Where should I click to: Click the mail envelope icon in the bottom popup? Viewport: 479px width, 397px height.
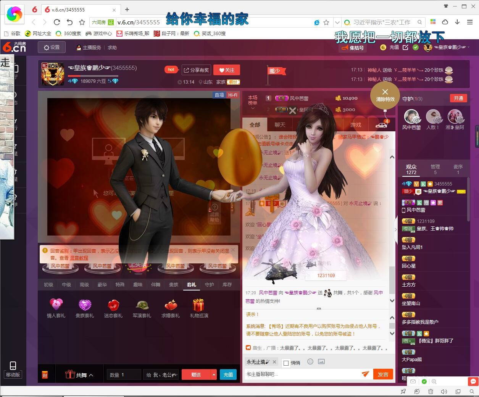tap(413, 381)
